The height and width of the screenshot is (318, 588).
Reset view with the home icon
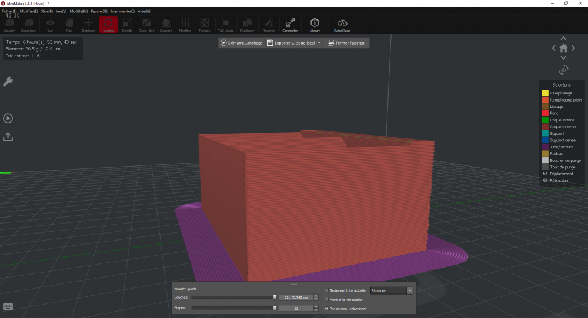point(563,48)
